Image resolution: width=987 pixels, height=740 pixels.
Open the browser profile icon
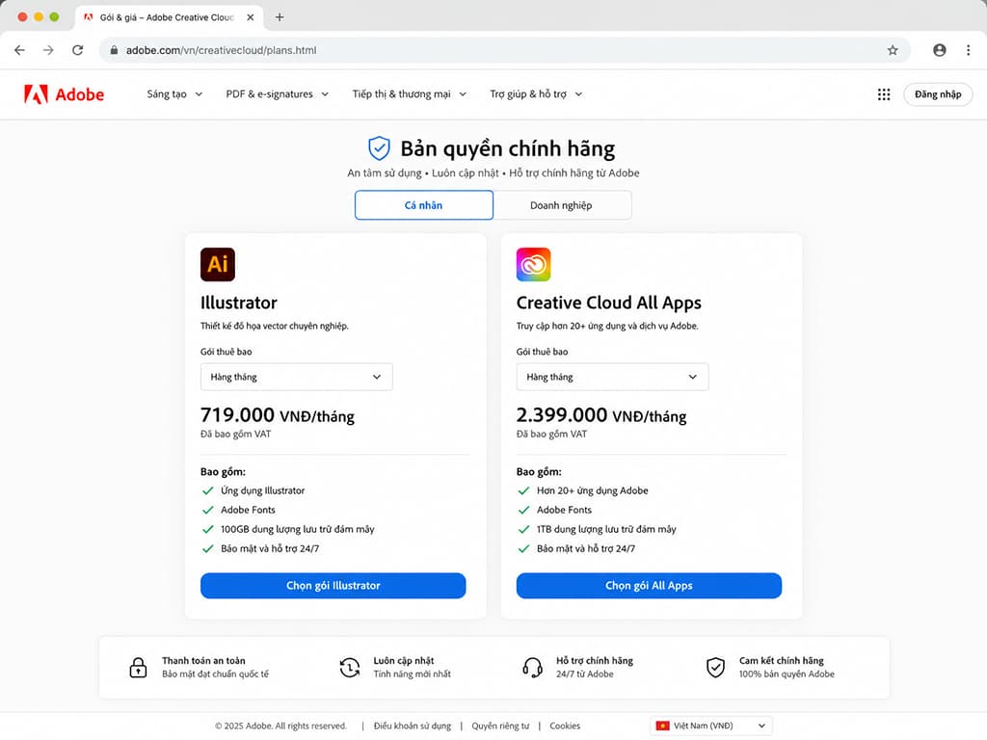tap(939, 50)
